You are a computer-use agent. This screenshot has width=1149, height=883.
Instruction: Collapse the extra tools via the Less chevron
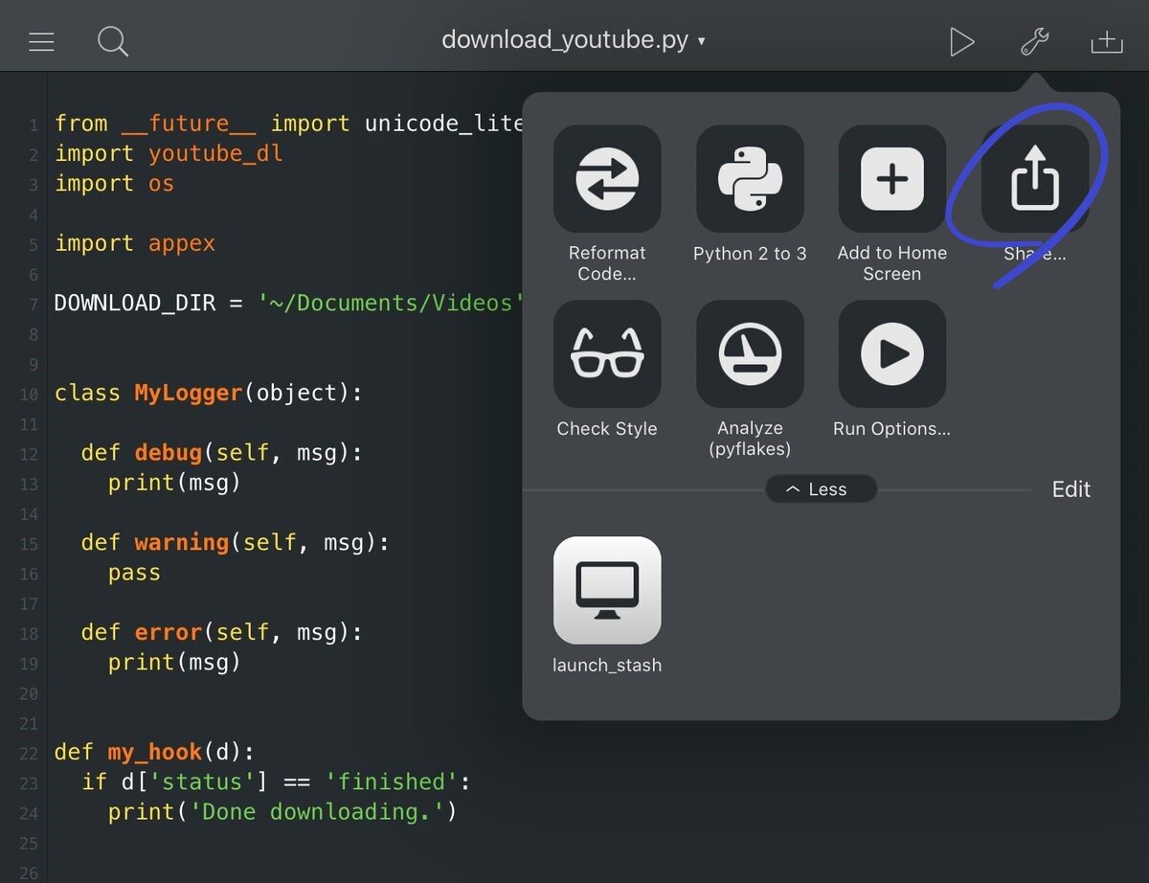(821, 488)
